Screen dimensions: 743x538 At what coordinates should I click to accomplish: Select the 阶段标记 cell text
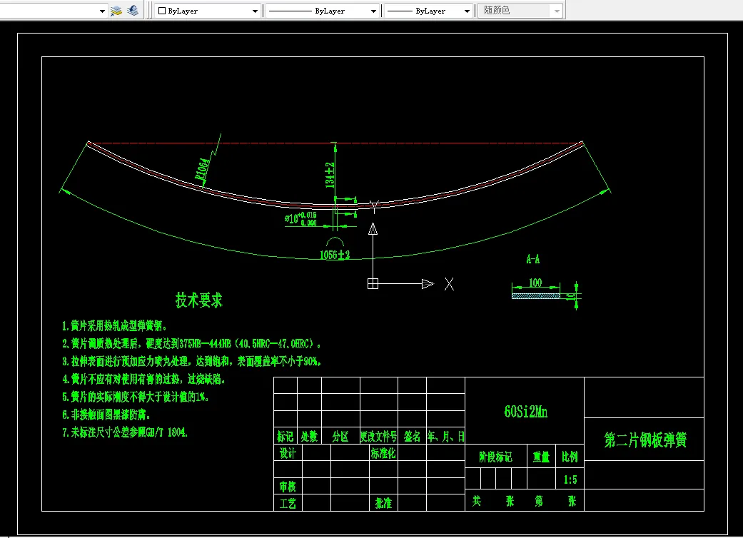pyautogui.click(x=495, y=457)
